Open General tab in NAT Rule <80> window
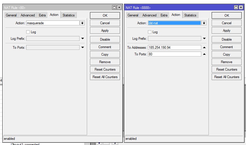The image size is (246, 145). [11, 15]
